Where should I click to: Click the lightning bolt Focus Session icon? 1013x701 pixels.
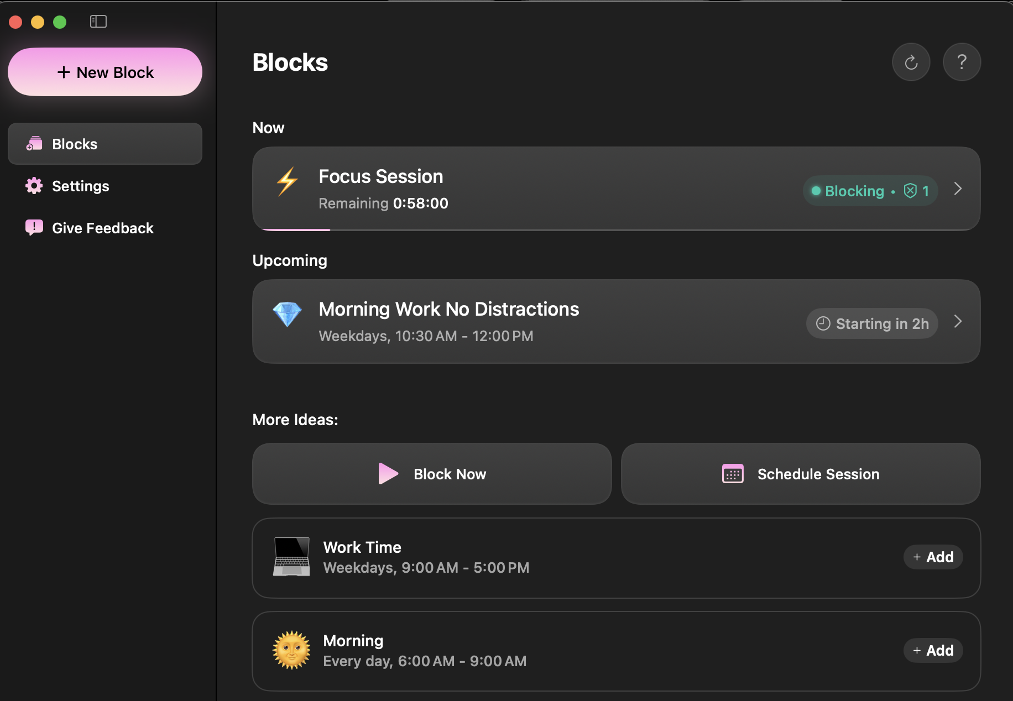tap(288, 182)
